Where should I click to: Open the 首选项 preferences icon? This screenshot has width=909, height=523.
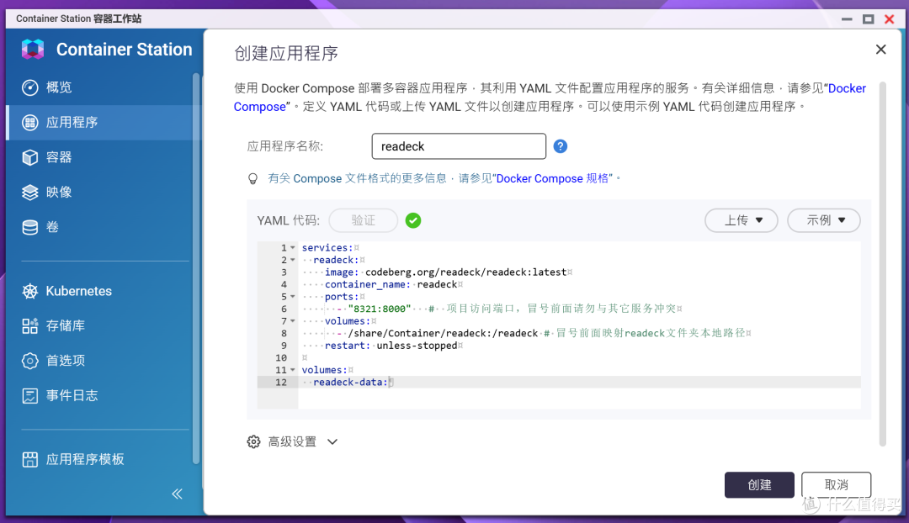point(30,361)
